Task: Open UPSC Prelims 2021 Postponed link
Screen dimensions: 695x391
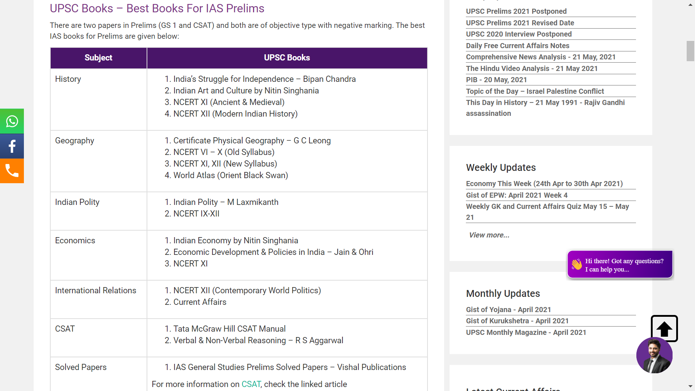Action: tap(516, 11)
